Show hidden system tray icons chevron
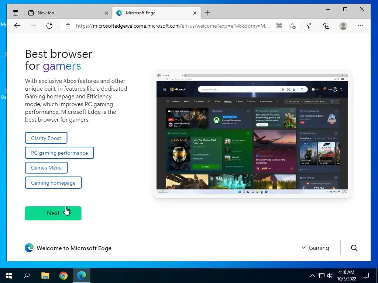This screenshot has width=378, height=283. [x=312, y=276]
